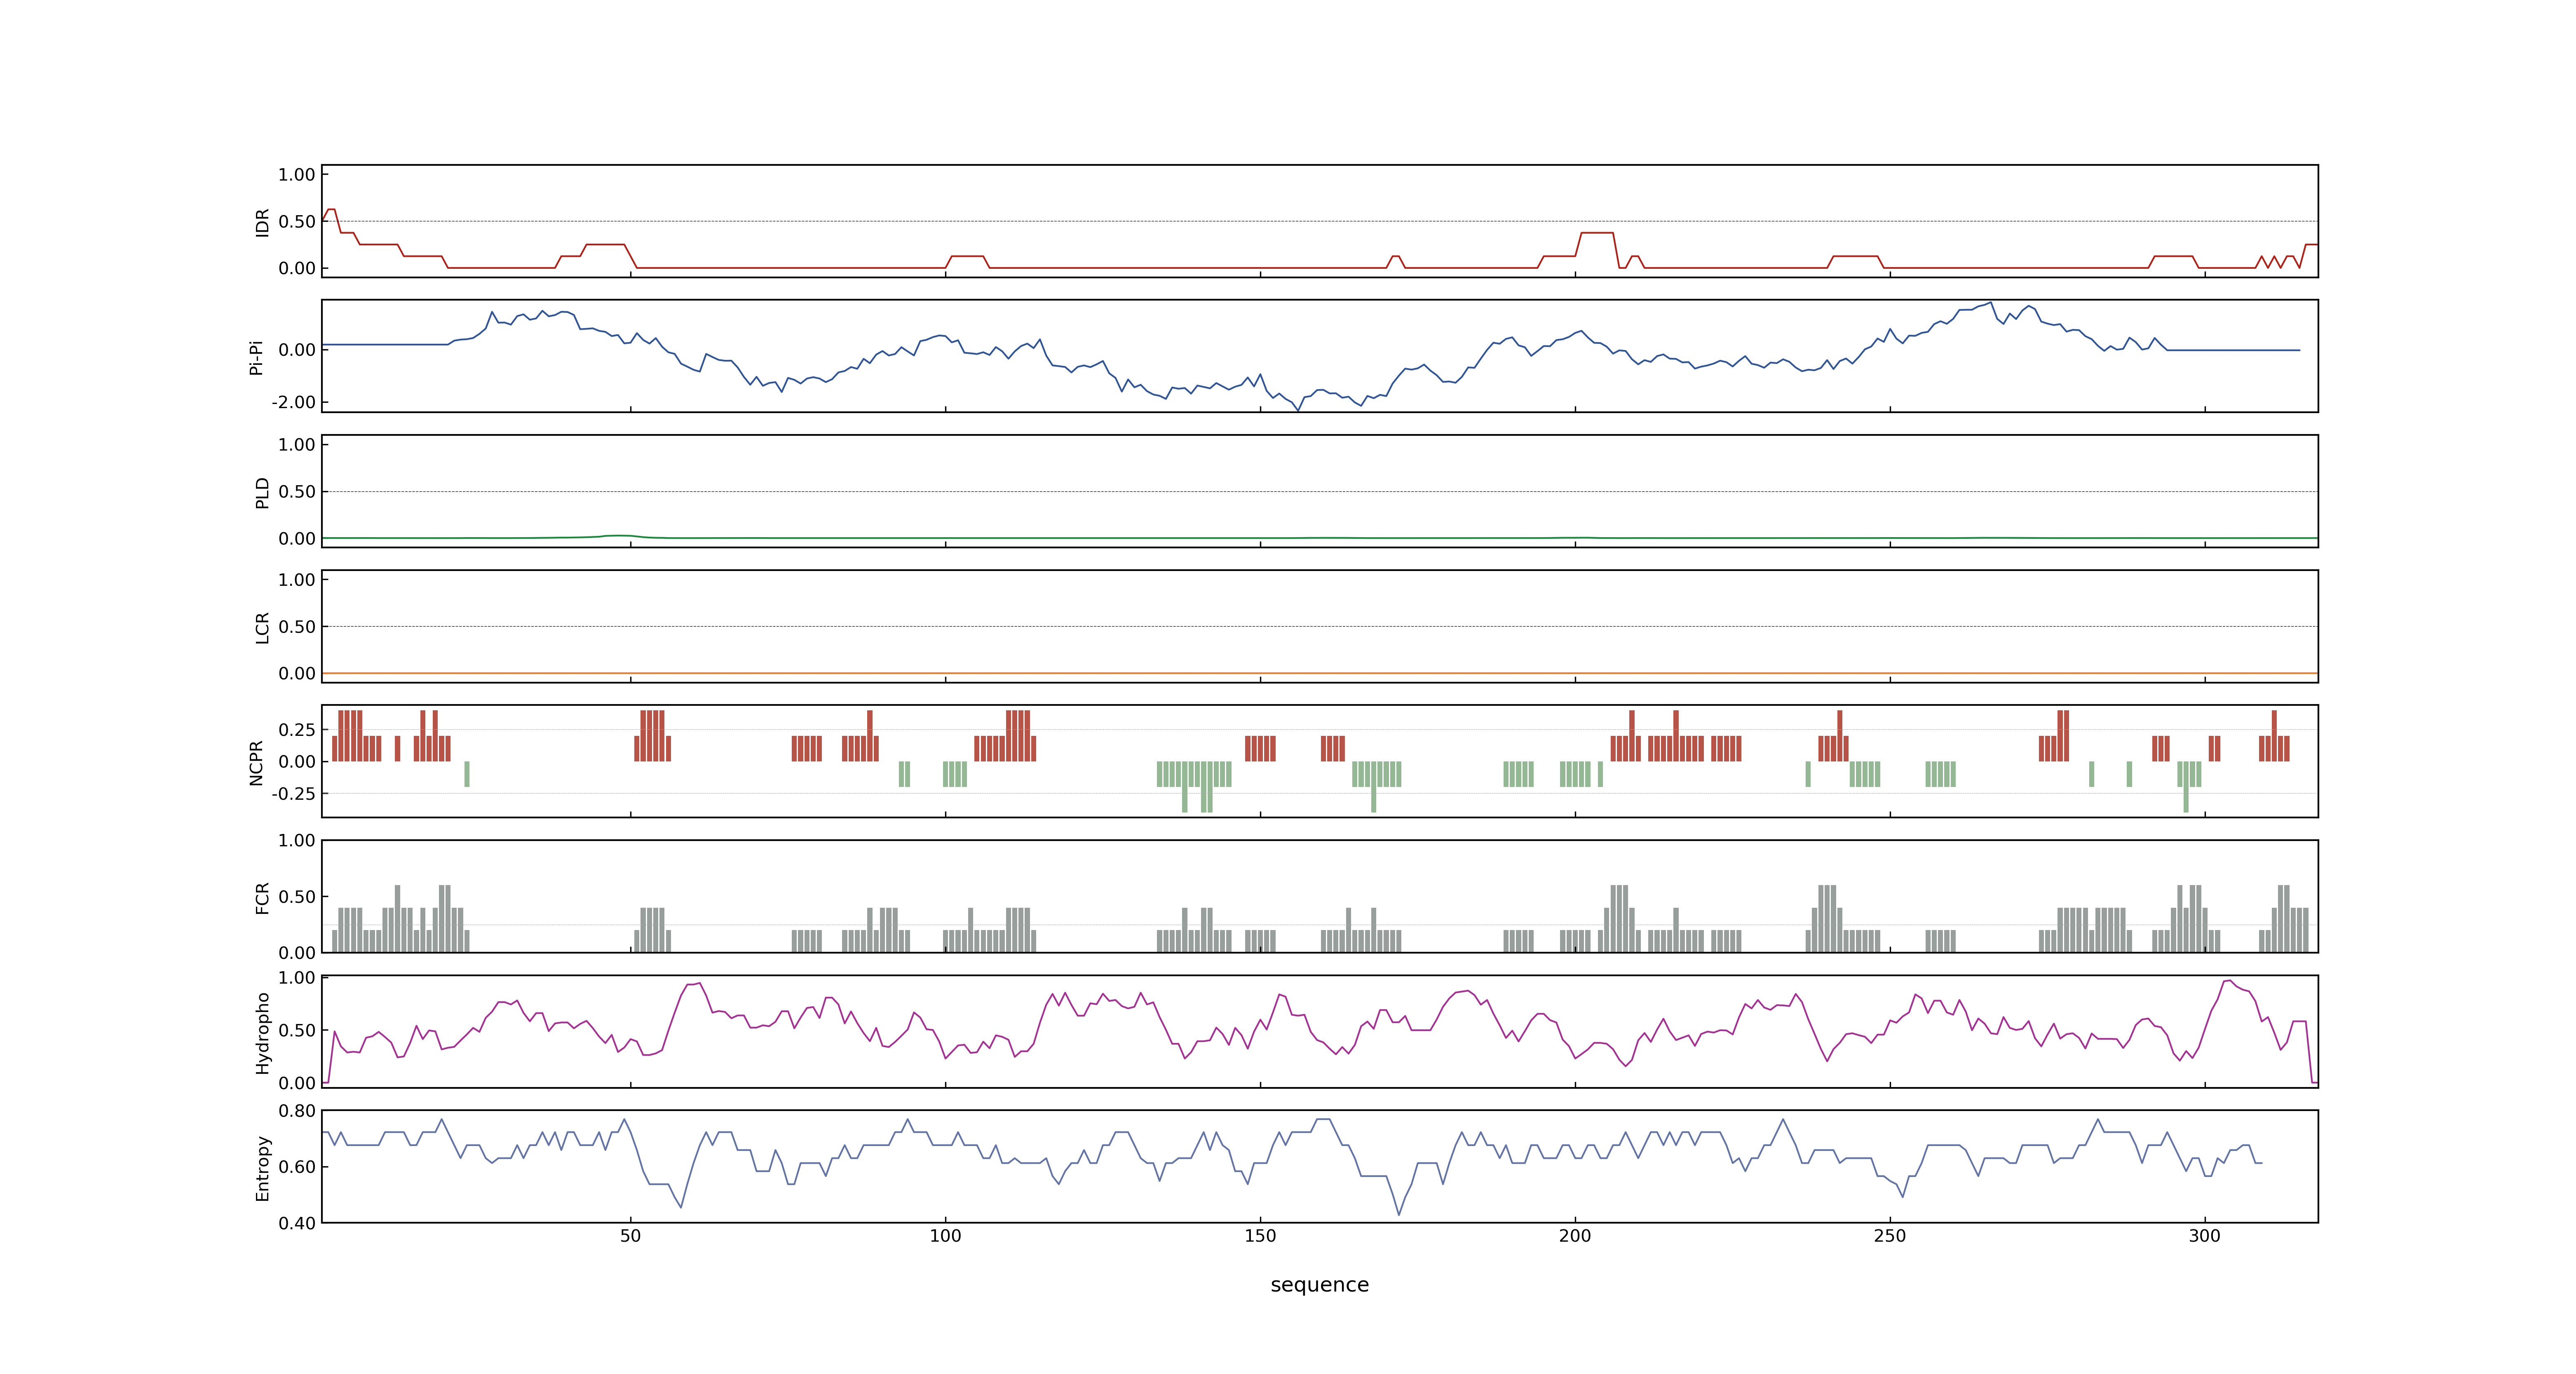Click the 1.00 tick on IDR axis
Viewport: 2576px width, 1374px height.
(x=297, y=175)
